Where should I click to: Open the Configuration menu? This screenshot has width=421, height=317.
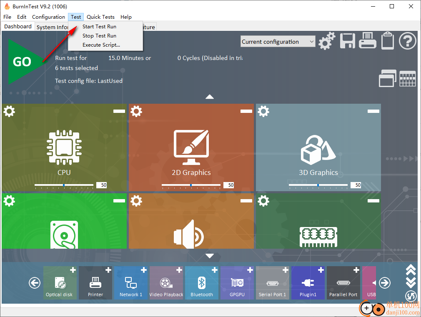point(49,17)
